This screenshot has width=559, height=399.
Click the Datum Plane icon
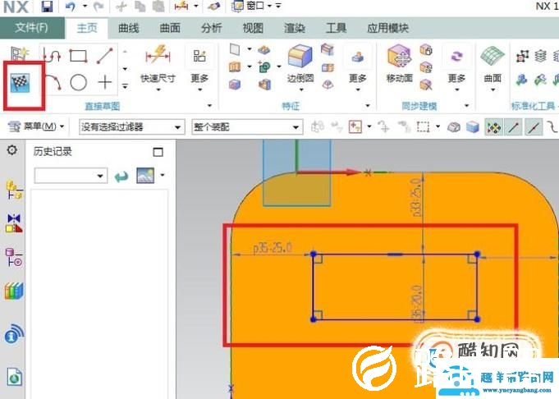coord(235,49)
